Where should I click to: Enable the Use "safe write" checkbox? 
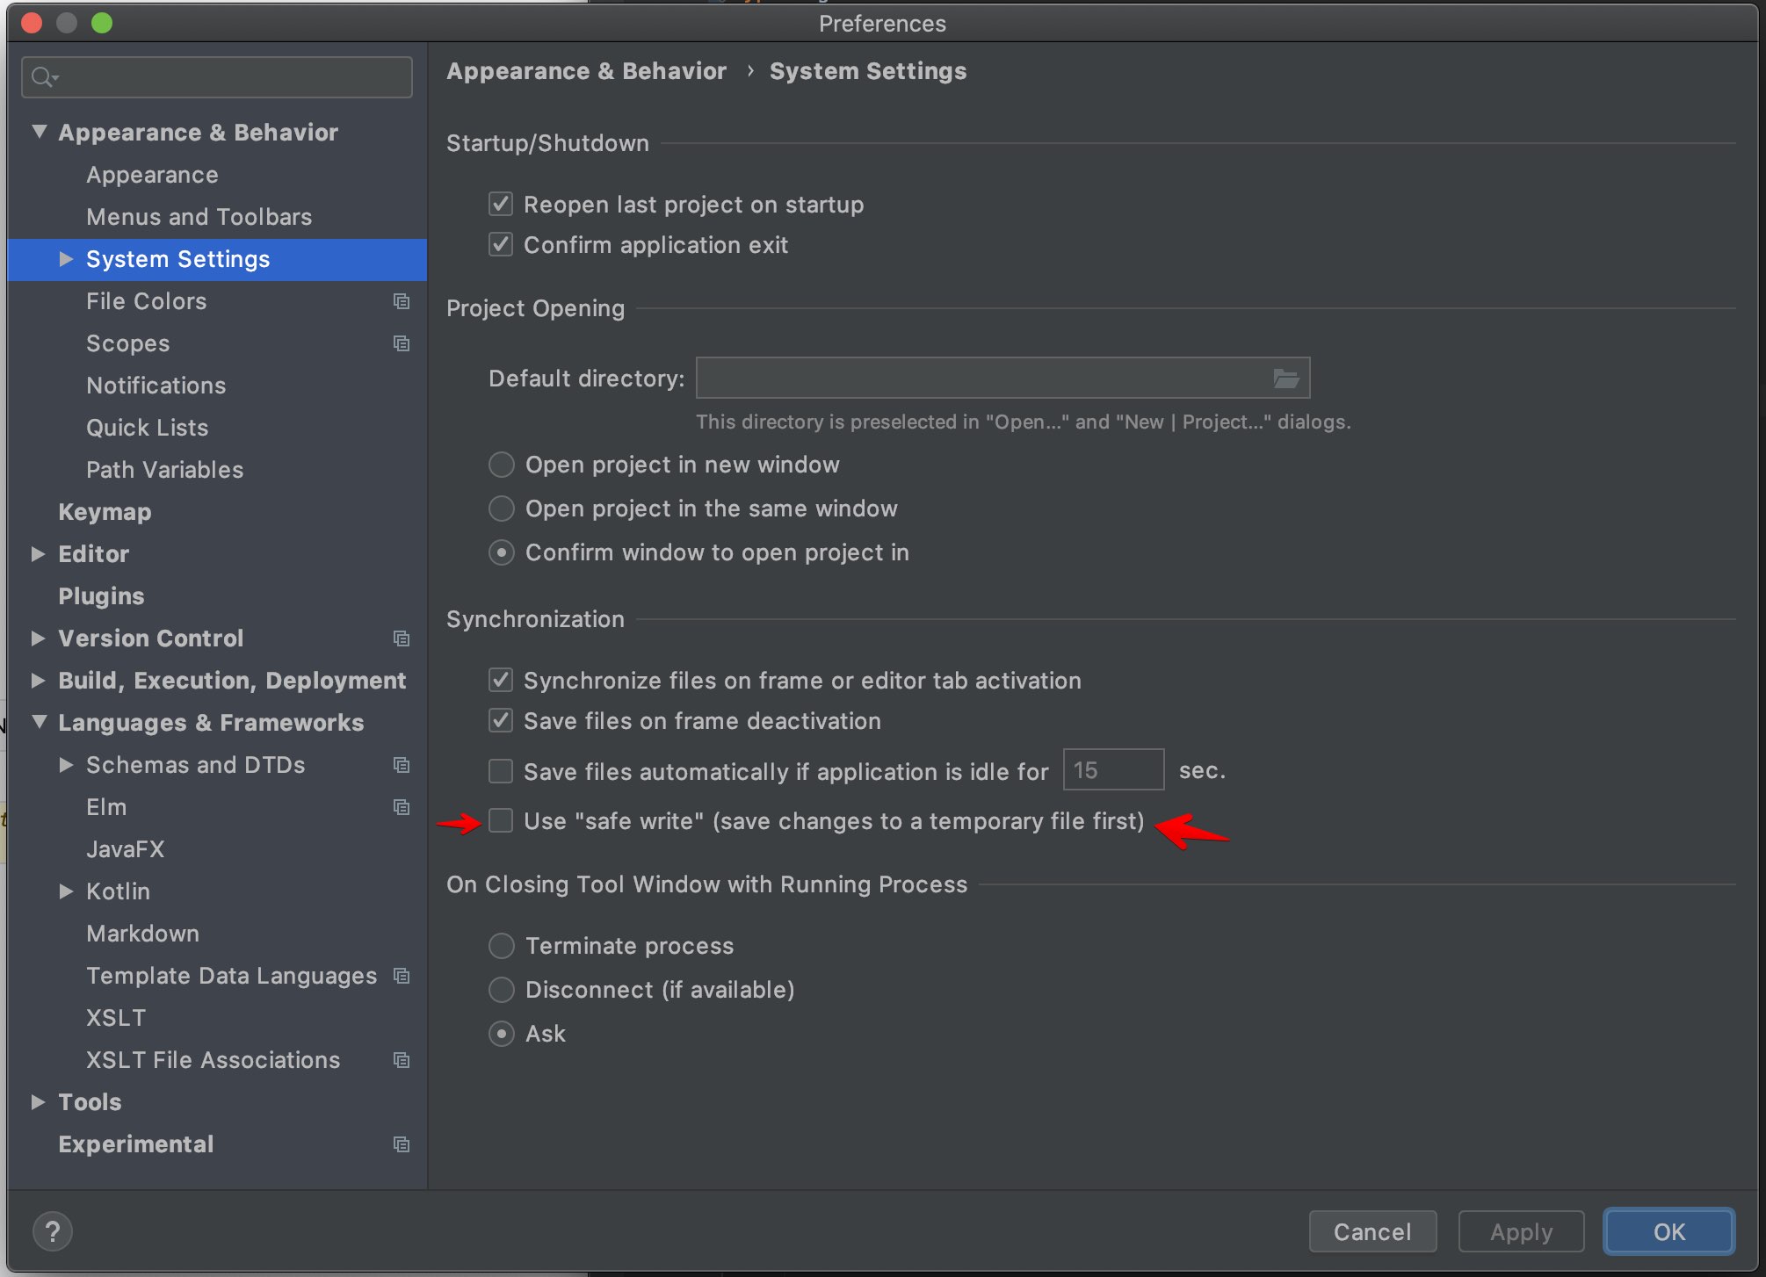(x=501, y=821)
